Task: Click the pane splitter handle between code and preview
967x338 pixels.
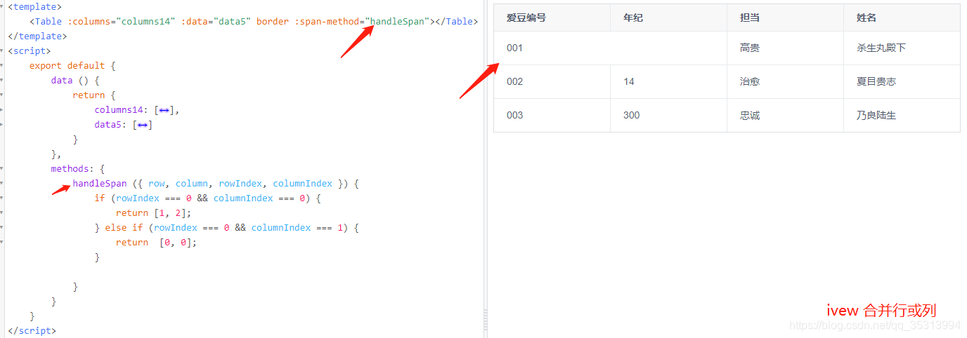Action: 485,321
